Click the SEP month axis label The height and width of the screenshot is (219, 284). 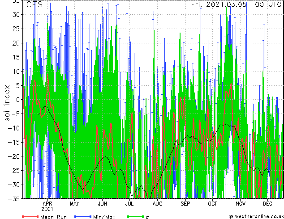coord(185,204)
